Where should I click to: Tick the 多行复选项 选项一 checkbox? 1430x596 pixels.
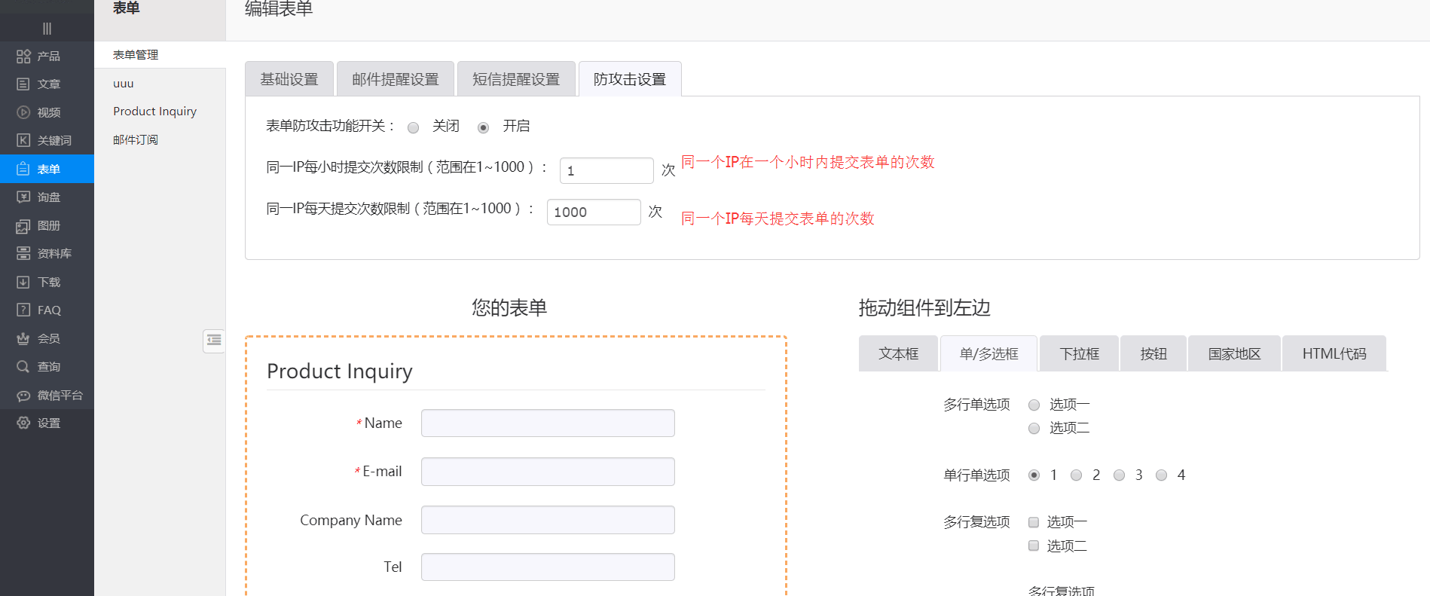pyautogui.click(x=1034, y=522)
